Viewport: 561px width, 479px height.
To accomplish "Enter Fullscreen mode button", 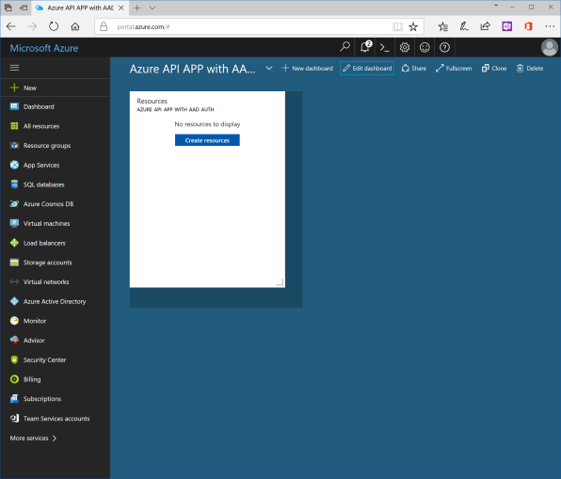I will (x=454, y=68).
